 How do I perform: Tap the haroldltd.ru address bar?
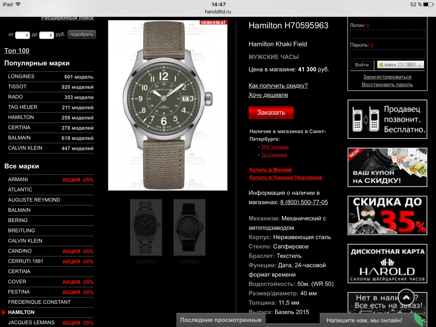coord(218,12)
